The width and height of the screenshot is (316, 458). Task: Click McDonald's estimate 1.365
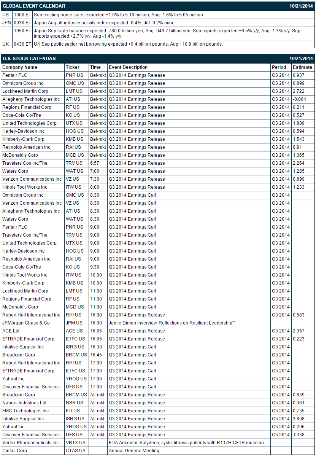pyautogui.click(x=299, y=155)
